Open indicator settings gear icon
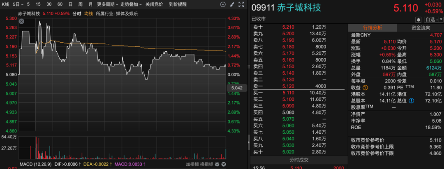Viewport: 444px width, 169px height. click(x=217, y=164)
